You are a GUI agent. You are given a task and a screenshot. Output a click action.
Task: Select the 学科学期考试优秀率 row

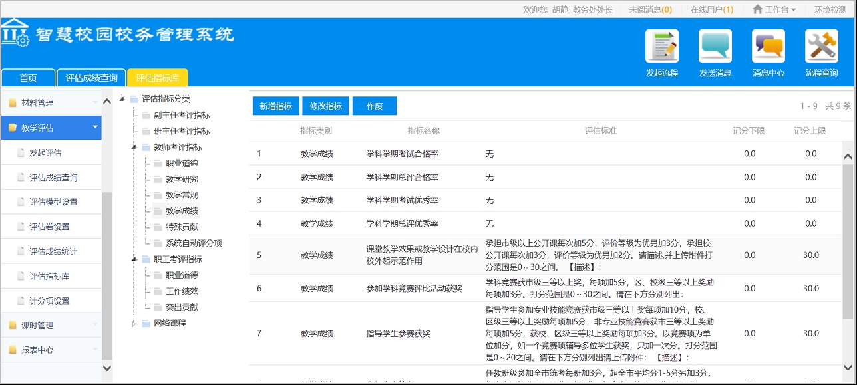click(x=546, y=200)
